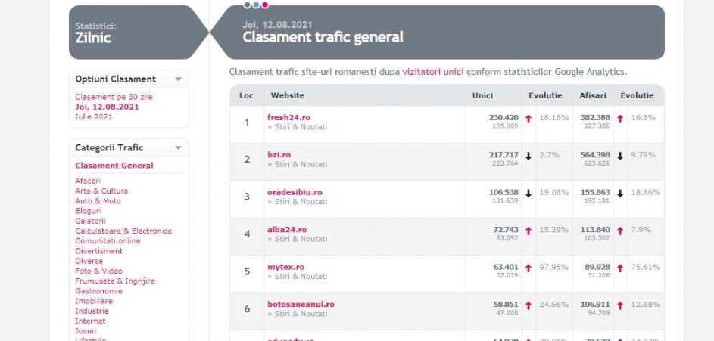Viewport: 714px width, 341px height.
Task: Click botosaneanul.ro afisari up arrow
Action: tap(620, 305)
